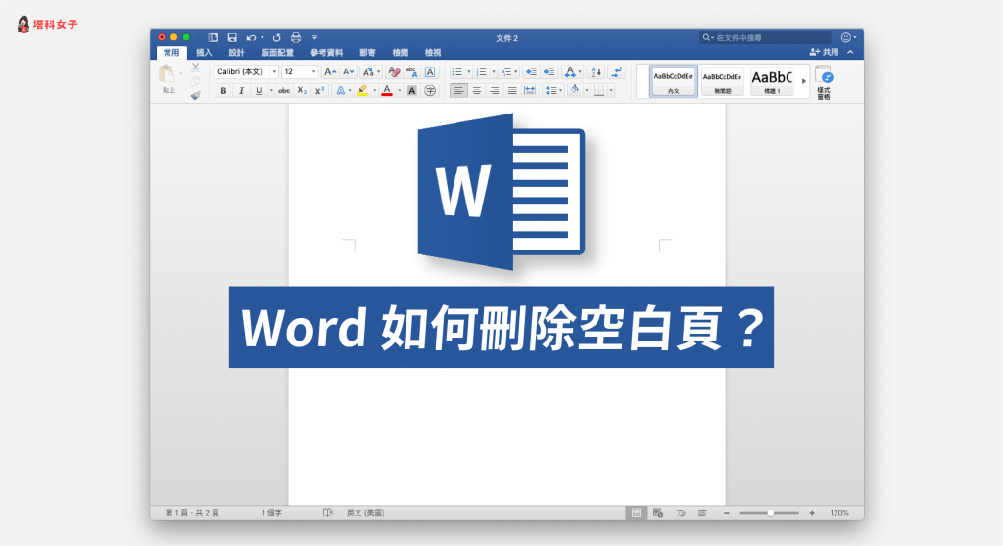Click the enclosed character 字 icon
Image resolution: width=1003 pixels, height=546 pixels.
click(x=430, y=91)
